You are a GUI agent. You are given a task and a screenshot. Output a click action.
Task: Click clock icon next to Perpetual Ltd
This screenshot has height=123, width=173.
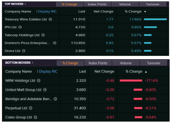click(x=31, y=108)
